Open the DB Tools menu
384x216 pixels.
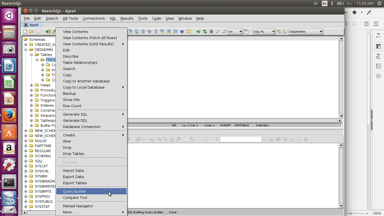coord(70,18)
